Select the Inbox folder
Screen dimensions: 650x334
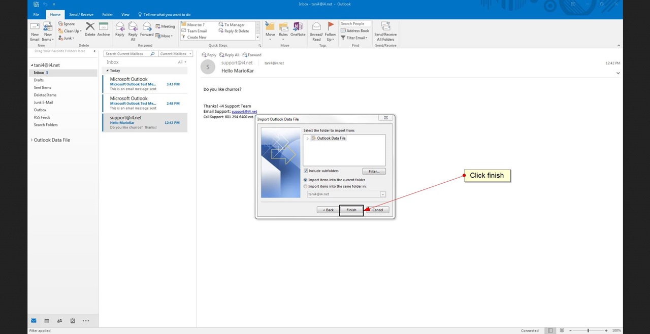point(63,73)
